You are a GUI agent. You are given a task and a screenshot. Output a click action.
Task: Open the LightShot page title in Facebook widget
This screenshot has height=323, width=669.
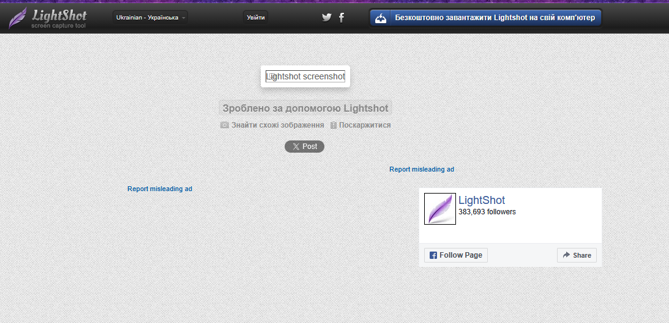click(482, 200)
